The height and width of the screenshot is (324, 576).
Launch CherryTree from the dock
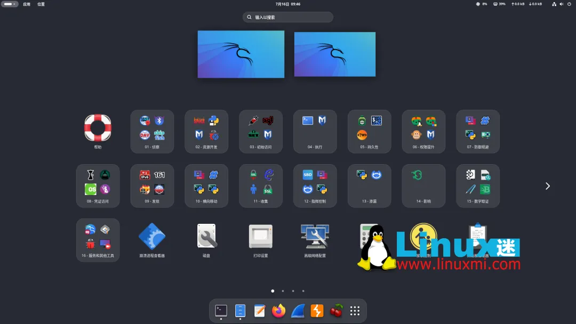[x=336, y=311]
